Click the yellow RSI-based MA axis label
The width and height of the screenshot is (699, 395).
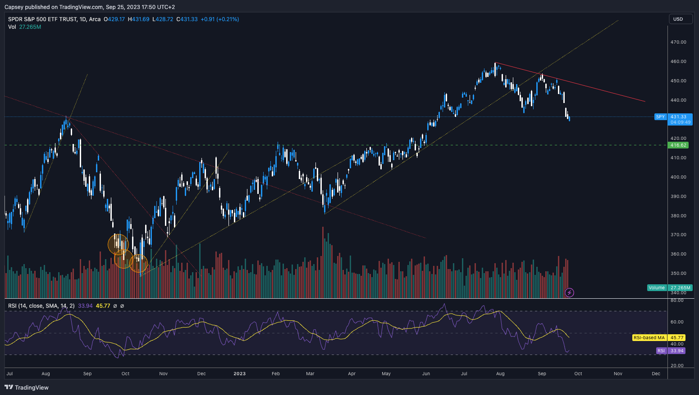[649, 338]
